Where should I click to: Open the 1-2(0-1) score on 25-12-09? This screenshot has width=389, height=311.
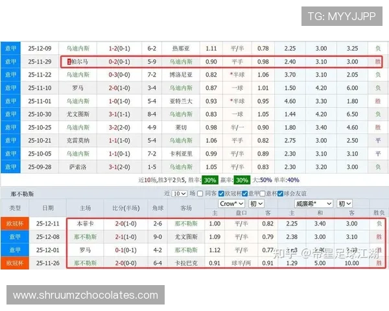tap(119, 49)
